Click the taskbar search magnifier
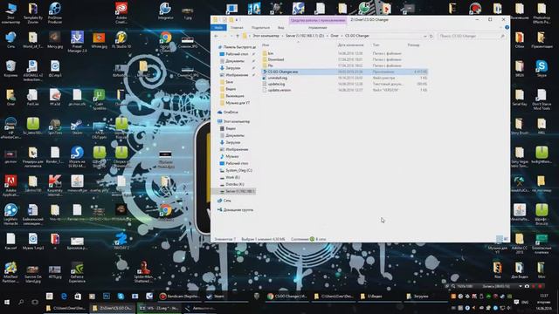The image size is (559, 314). tap(21, 303)
